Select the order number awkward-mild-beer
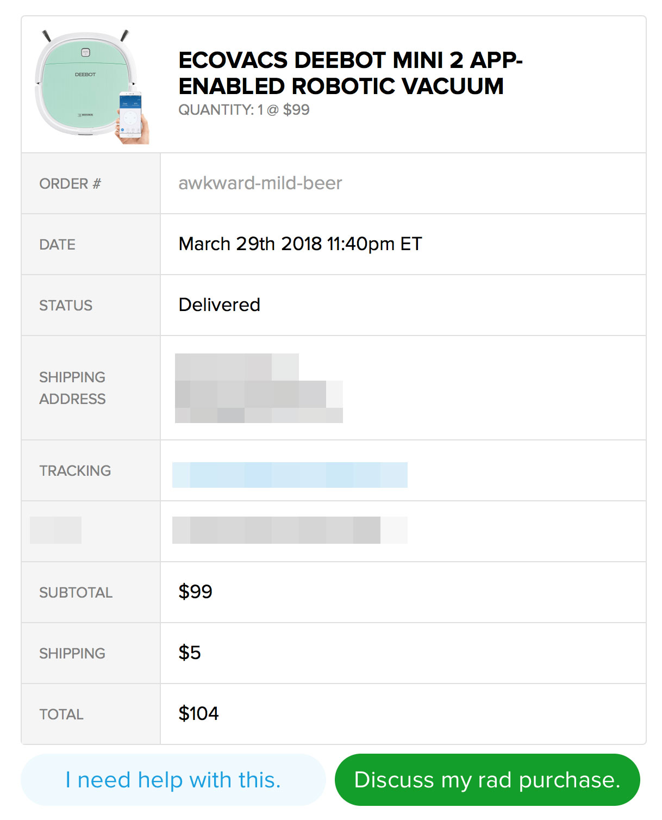 point(260,183)
